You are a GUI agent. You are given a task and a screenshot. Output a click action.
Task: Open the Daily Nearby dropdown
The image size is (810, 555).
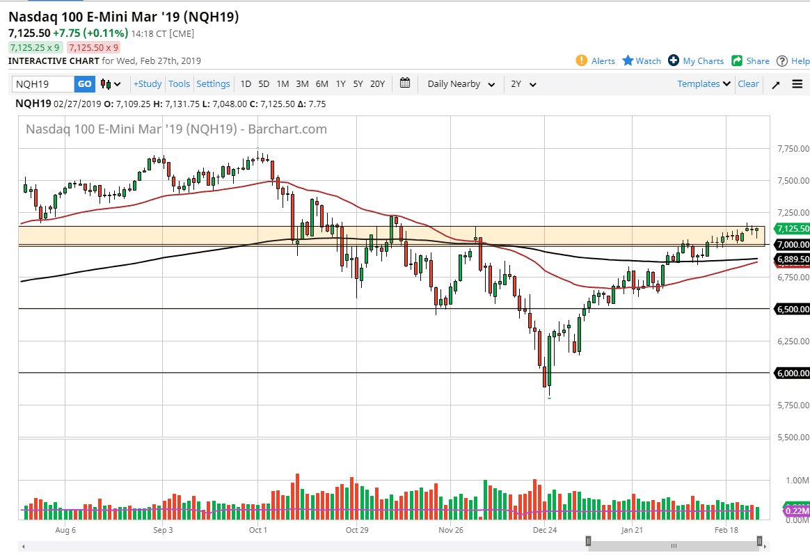[x=460, y=83]
